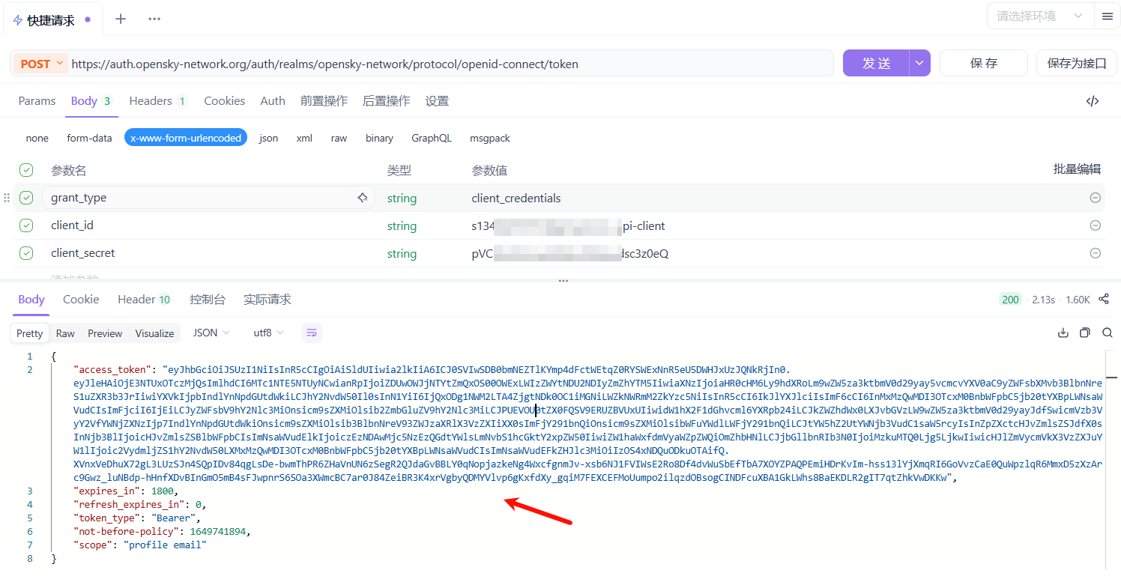Toggle line wrapping in the response viewer

click(x=312, y=332)
